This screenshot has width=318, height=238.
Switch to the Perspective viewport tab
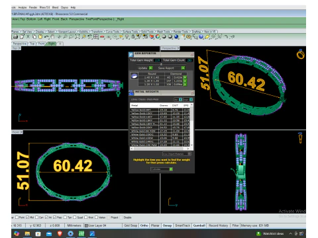(19, 44)
